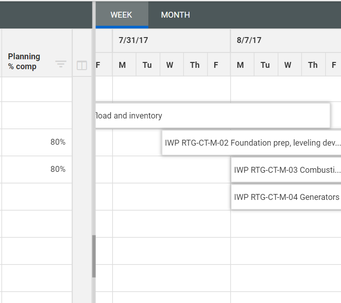Open IWP RTG-CT-M-02 Foundation prep bar
The width and height of the screenshot is (341, 303).
(251, 143)
